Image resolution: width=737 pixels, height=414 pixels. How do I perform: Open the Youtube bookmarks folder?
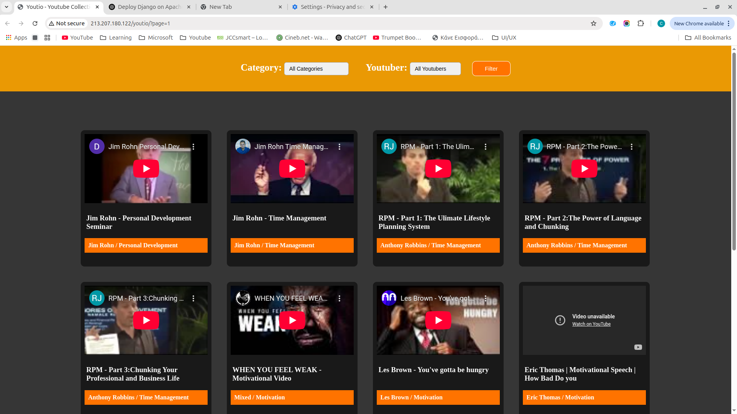click(195, 38)
